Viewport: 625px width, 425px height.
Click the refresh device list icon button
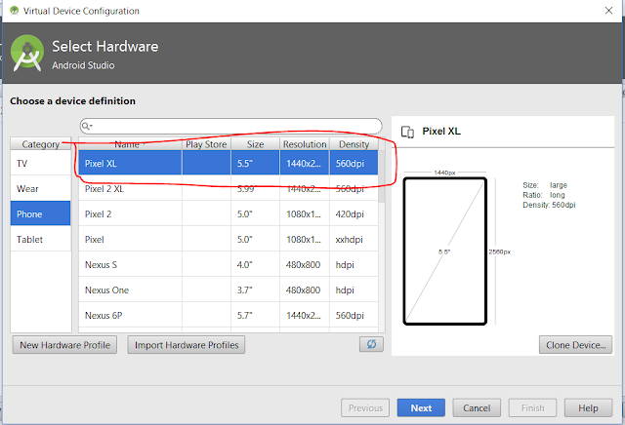(x=371, y=344)
